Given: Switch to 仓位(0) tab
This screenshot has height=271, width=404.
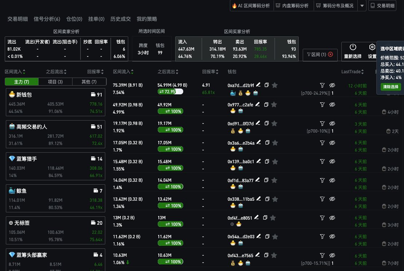Looking at the screenshot, I should (x=74, y=19).
